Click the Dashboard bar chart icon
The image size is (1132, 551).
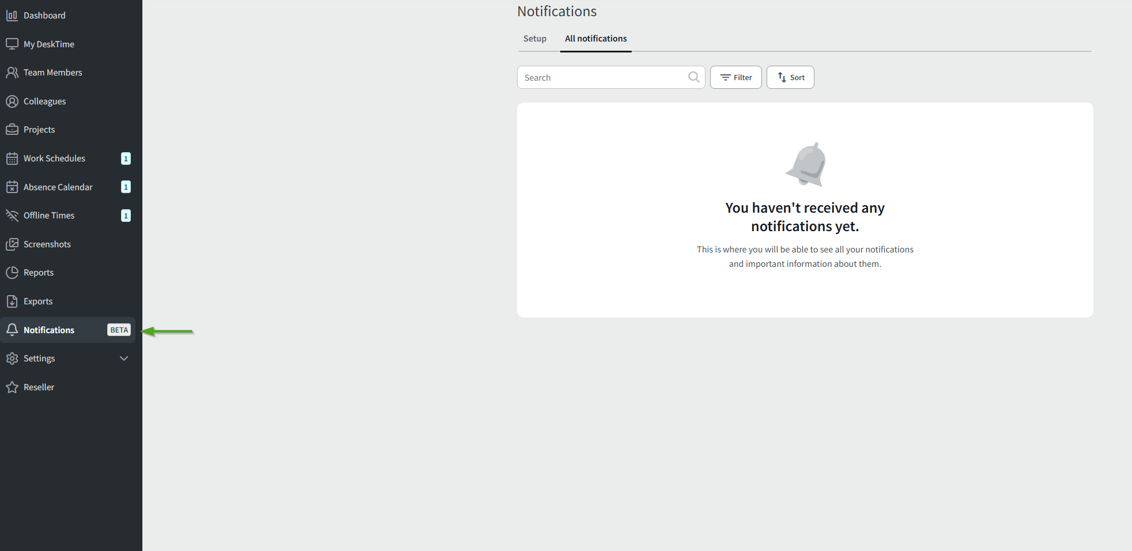coord(12,16)
